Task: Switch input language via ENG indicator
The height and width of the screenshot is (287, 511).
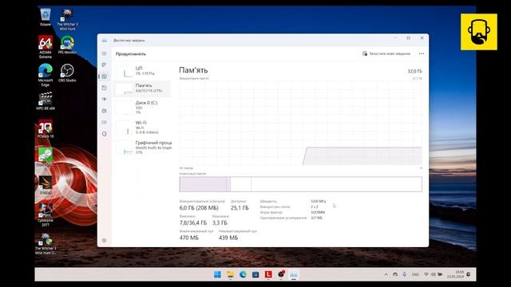Action: [x=415, y=274]
